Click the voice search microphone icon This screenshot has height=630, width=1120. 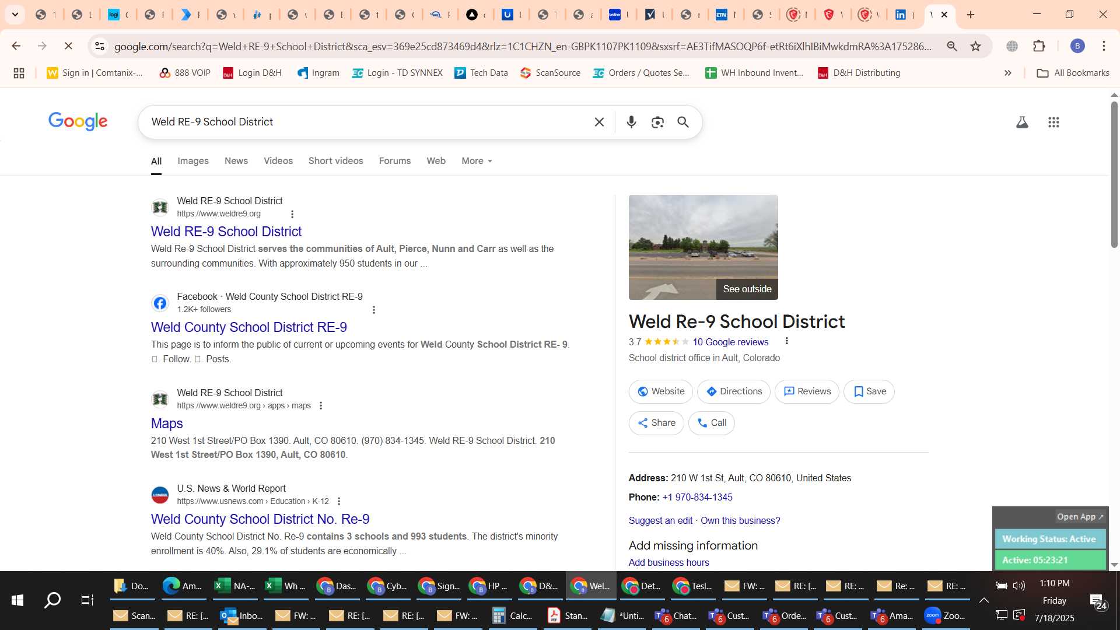[x=631, y=122]
